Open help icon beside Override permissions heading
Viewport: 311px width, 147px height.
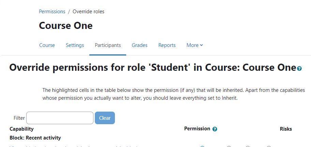[299, 69]
